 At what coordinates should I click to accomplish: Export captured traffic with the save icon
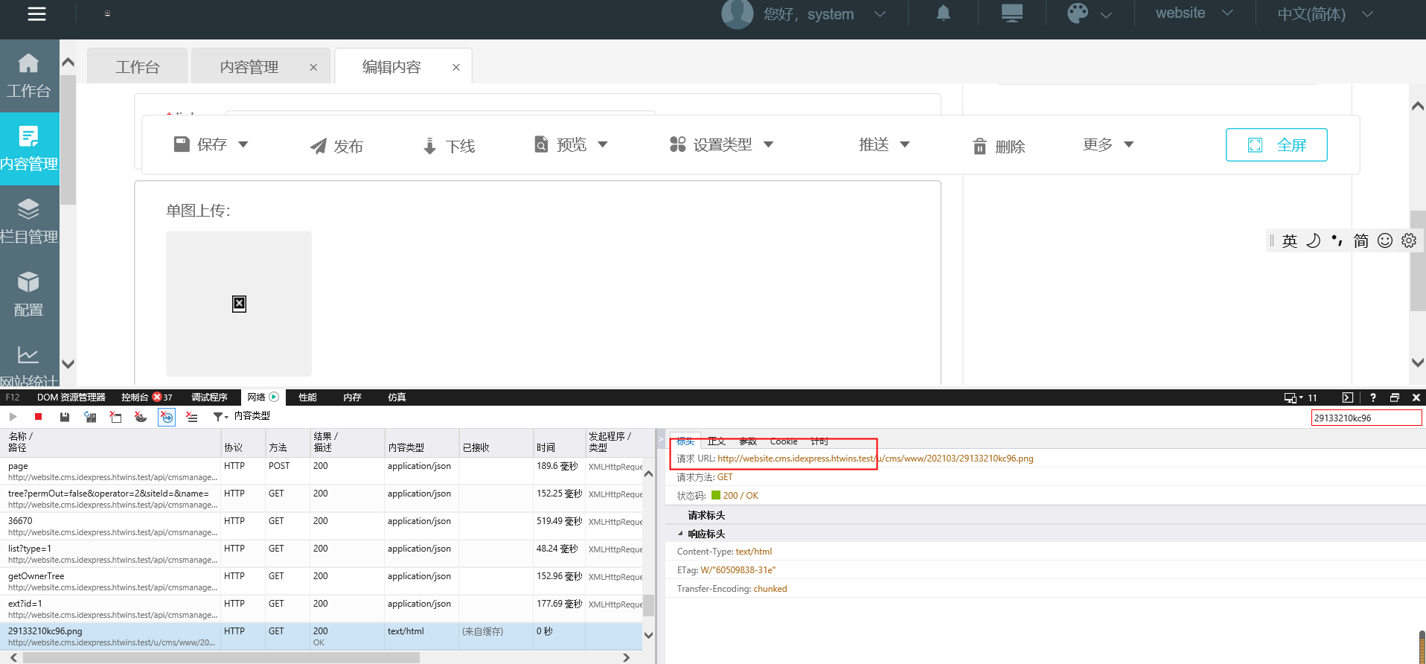tap(65, 417)
